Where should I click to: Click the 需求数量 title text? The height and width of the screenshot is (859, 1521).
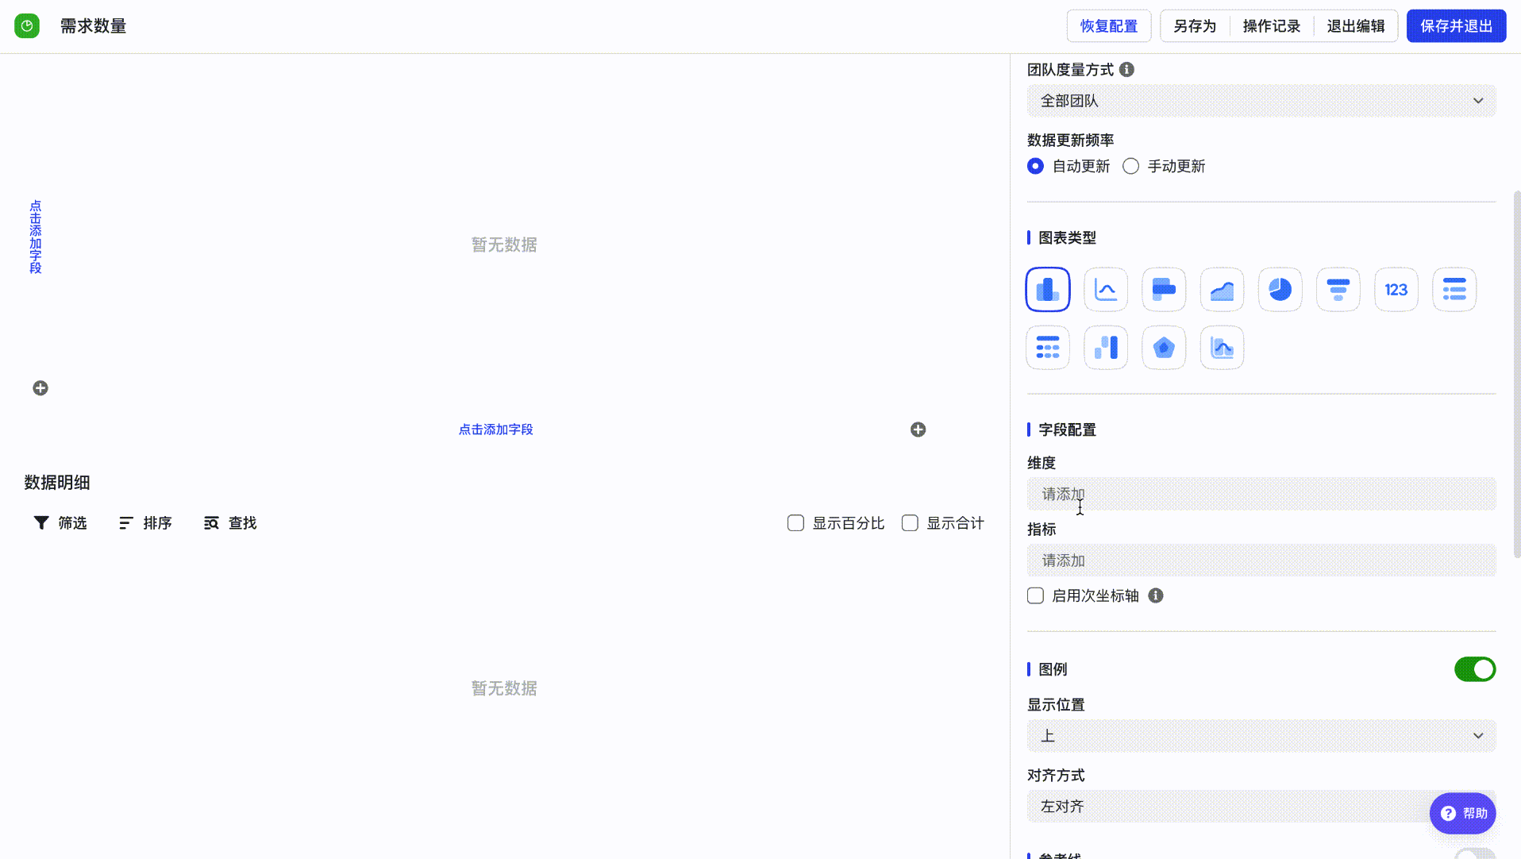pos(93,26)
